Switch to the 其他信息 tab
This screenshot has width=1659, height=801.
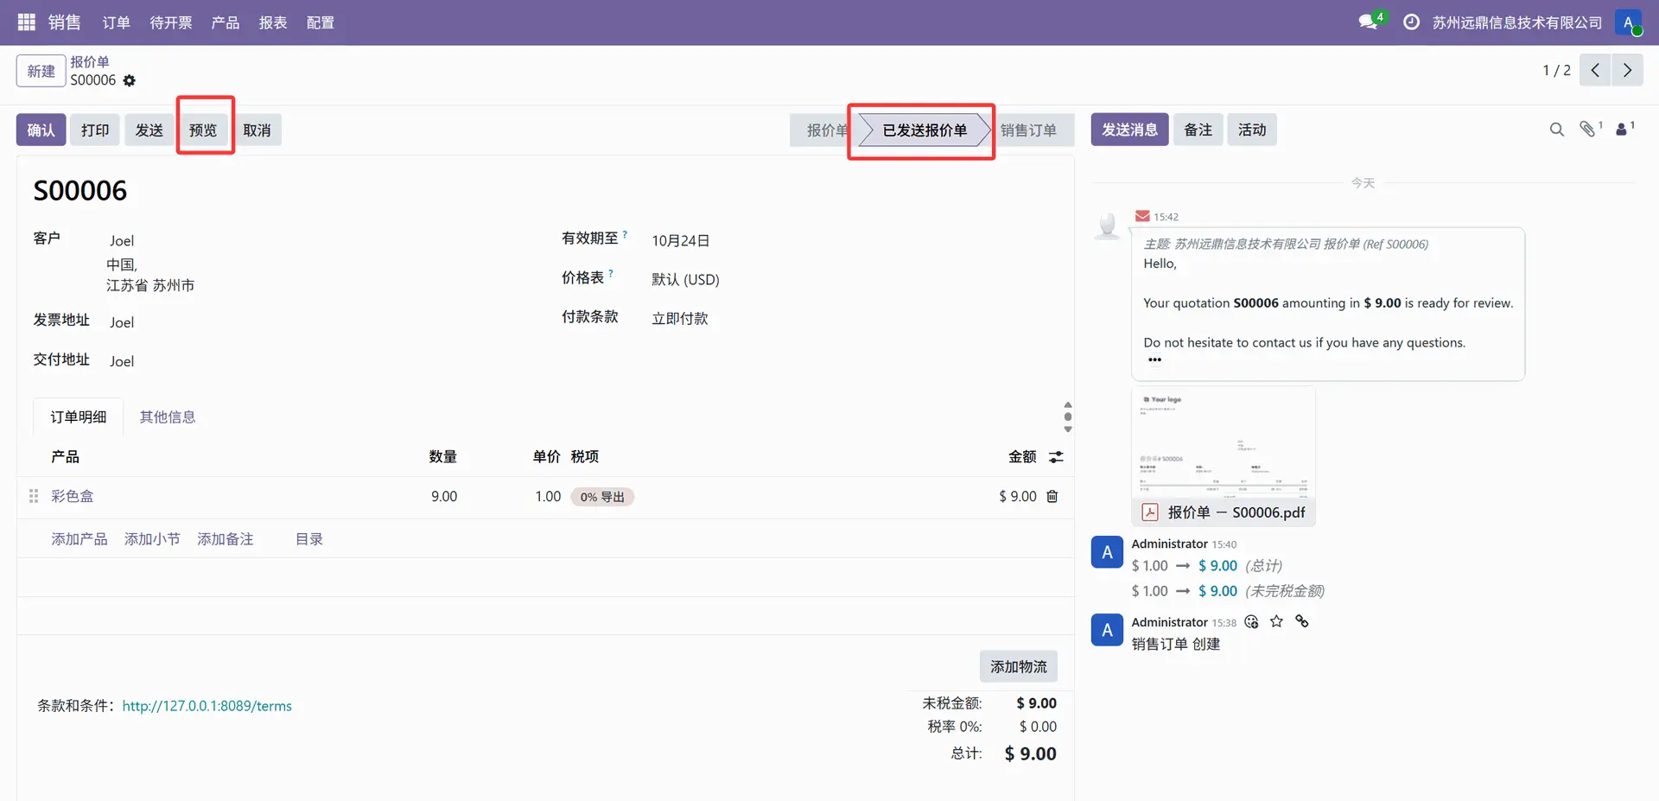pyautogui.click(x=168, y=417)
